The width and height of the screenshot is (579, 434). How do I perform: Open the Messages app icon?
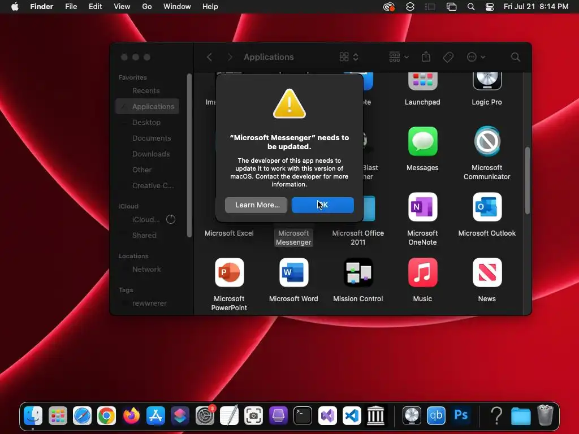click(x=422, y=141)
